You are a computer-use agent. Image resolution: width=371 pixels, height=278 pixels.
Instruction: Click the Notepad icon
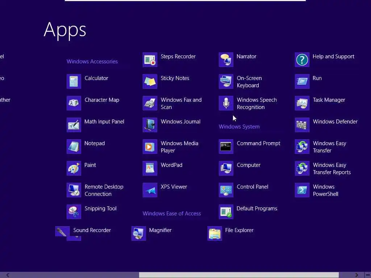point(74,147)
